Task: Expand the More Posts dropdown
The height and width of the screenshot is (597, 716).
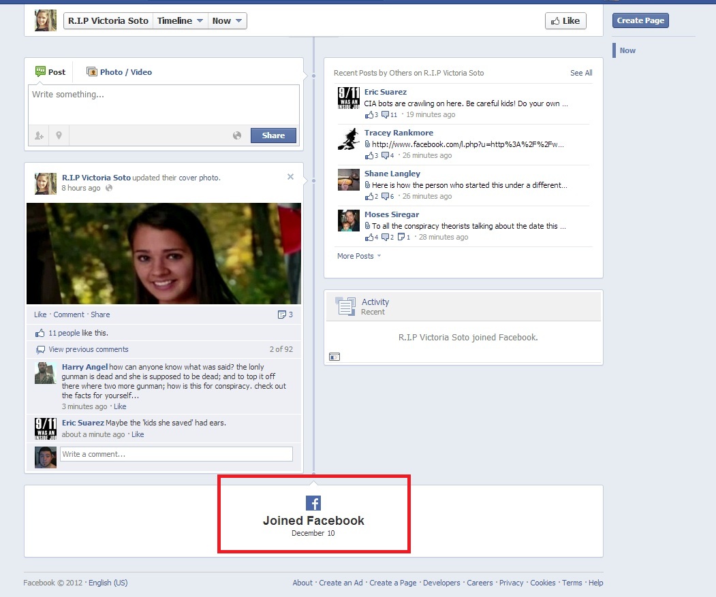Action: [359, 256]
